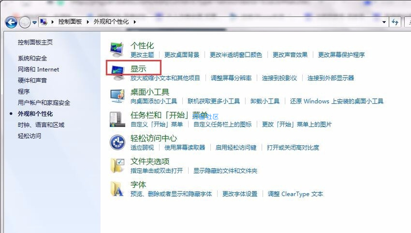Open 时钟、语言和区域 in sidebar
411x233 pixels.
pos(41,125)
